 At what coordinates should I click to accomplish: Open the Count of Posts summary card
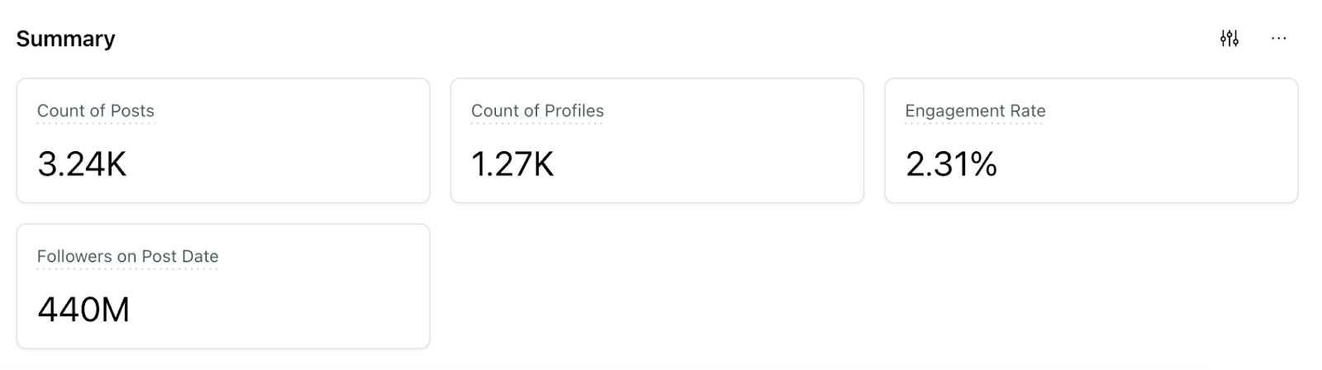point(223,140)
